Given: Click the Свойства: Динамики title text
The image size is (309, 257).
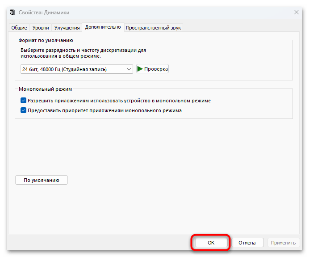Looking at the screenshot, I should 44,13.
